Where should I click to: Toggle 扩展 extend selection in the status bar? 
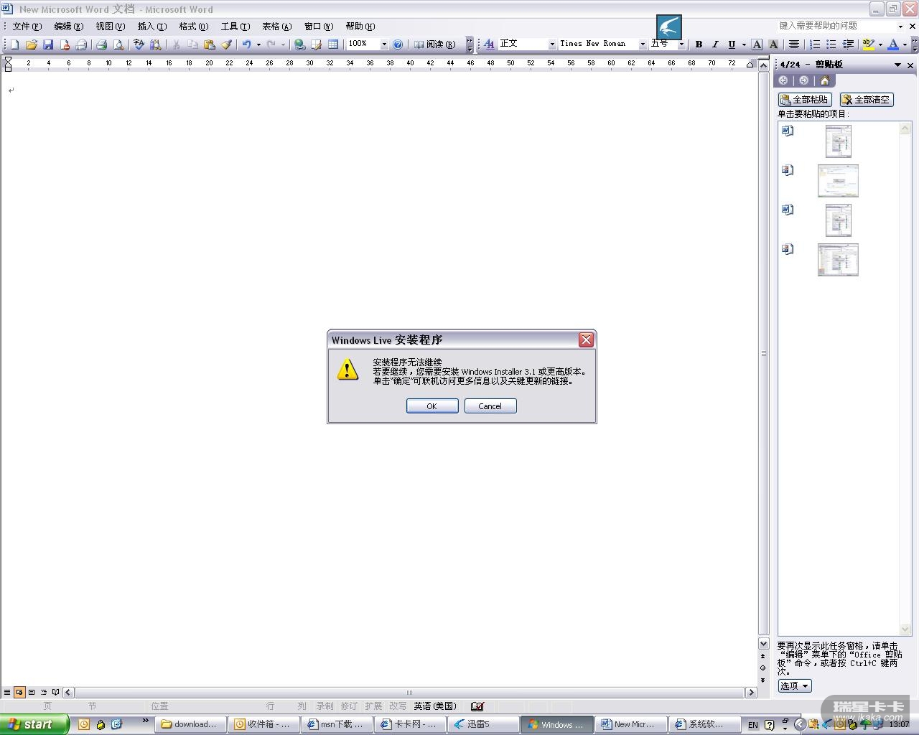[x=373, y=706]
